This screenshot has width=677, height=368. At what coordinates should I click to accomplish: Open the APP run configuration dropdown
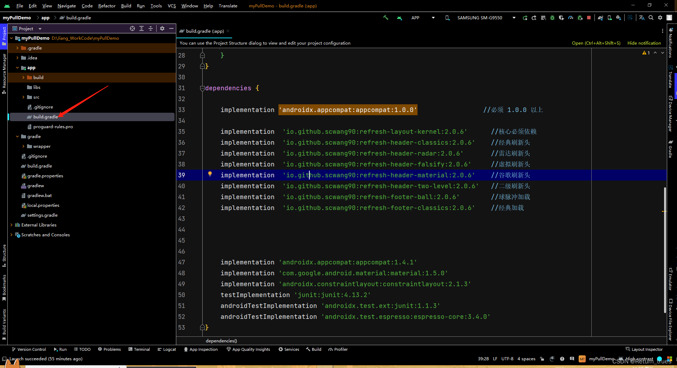(x=423, y=18)
